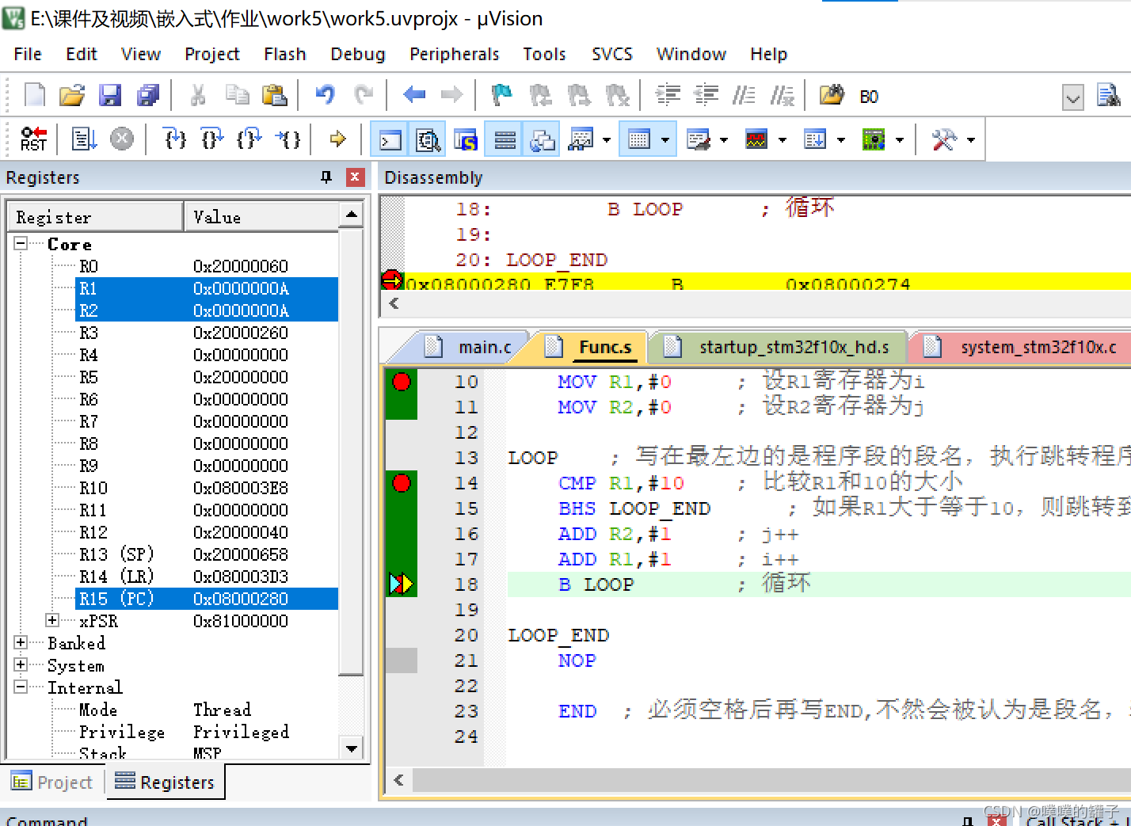Open the Watch Windows dropdown arrow
This screenshot has width=1131, height=826.
pyautogui.click(x=607, y=140)
